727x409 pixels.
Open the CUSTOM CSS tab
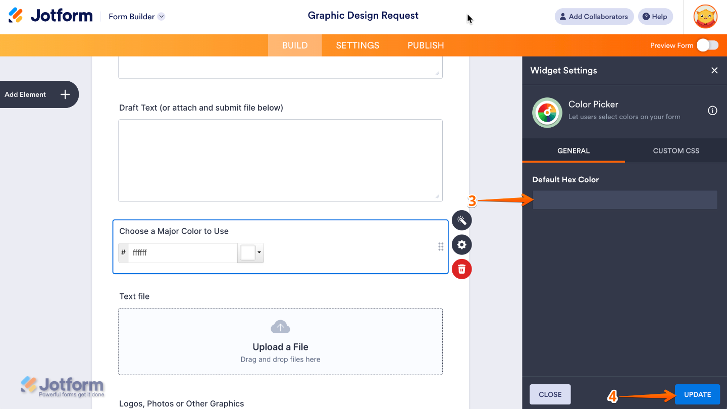click(x=676, y=150)
